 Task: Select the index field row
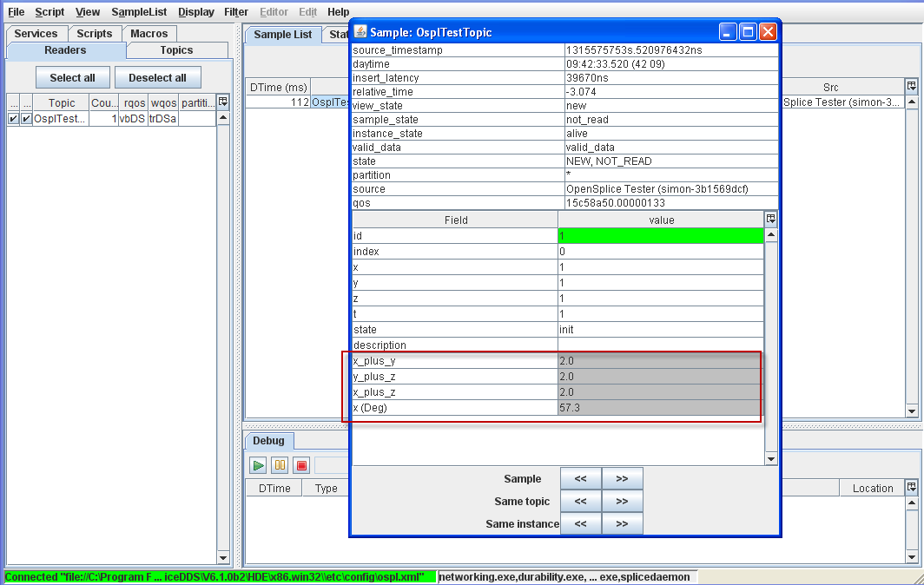coord(558,251)
